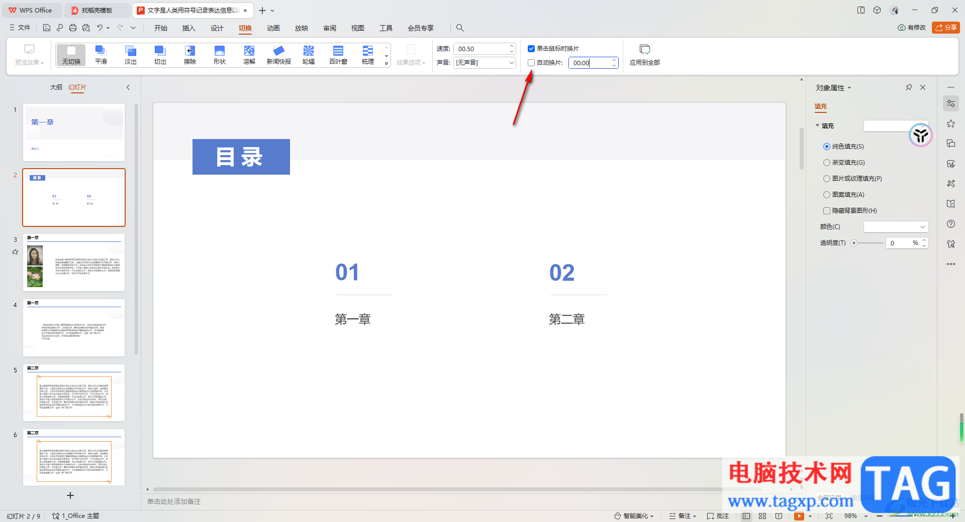Apply the 新闻快报 newsflash transition

279,55
